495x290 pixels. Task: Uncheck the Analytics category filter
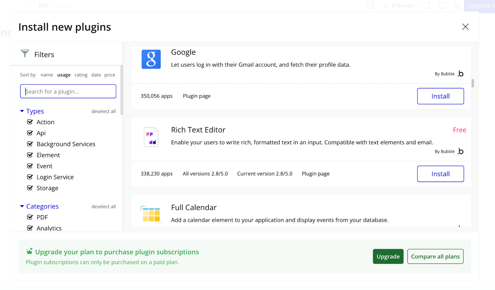(30, 228)
